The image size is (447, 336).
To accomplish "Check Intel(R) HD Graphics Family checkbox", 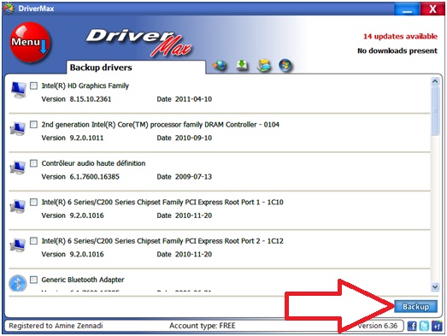I will [x=33, y=85].
